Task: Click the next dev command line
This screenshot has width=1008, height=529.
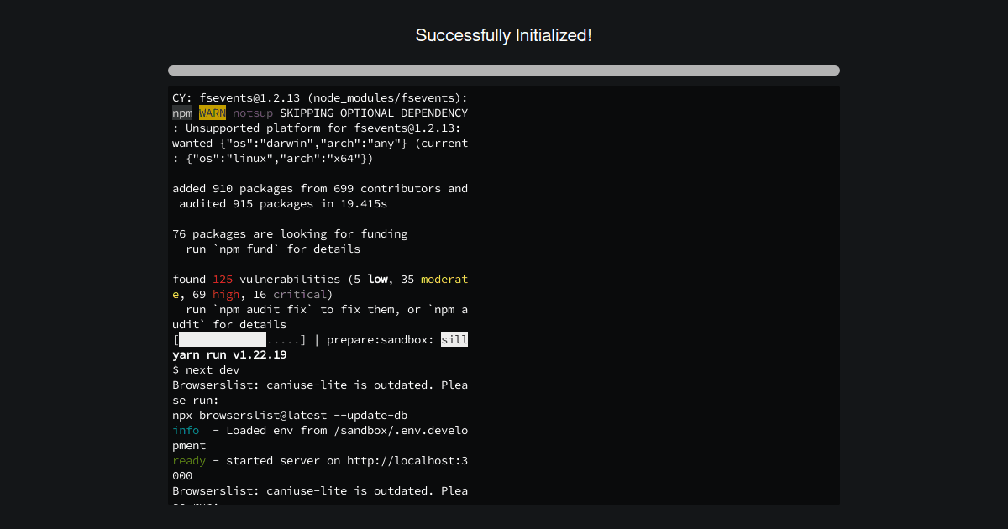Action: 205,369
